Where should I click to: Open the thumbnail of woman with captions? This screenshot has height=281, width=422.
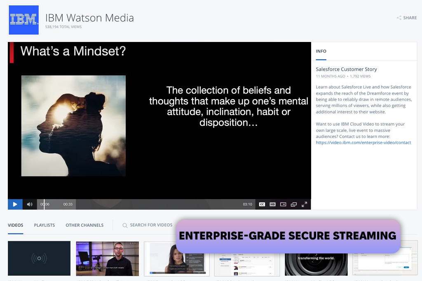coord(176,259)
